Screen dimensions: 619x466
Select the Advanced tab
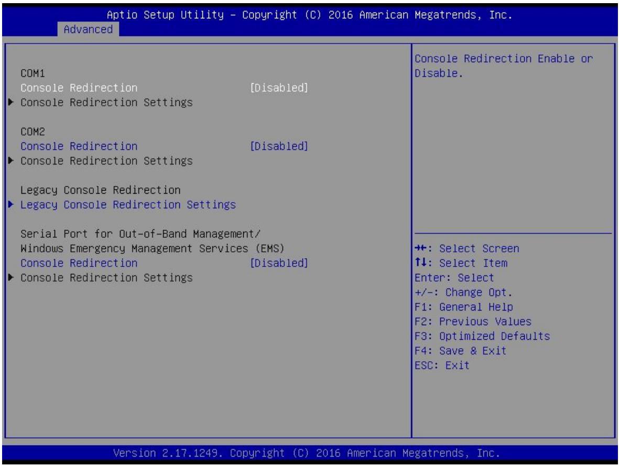point(88,29)
